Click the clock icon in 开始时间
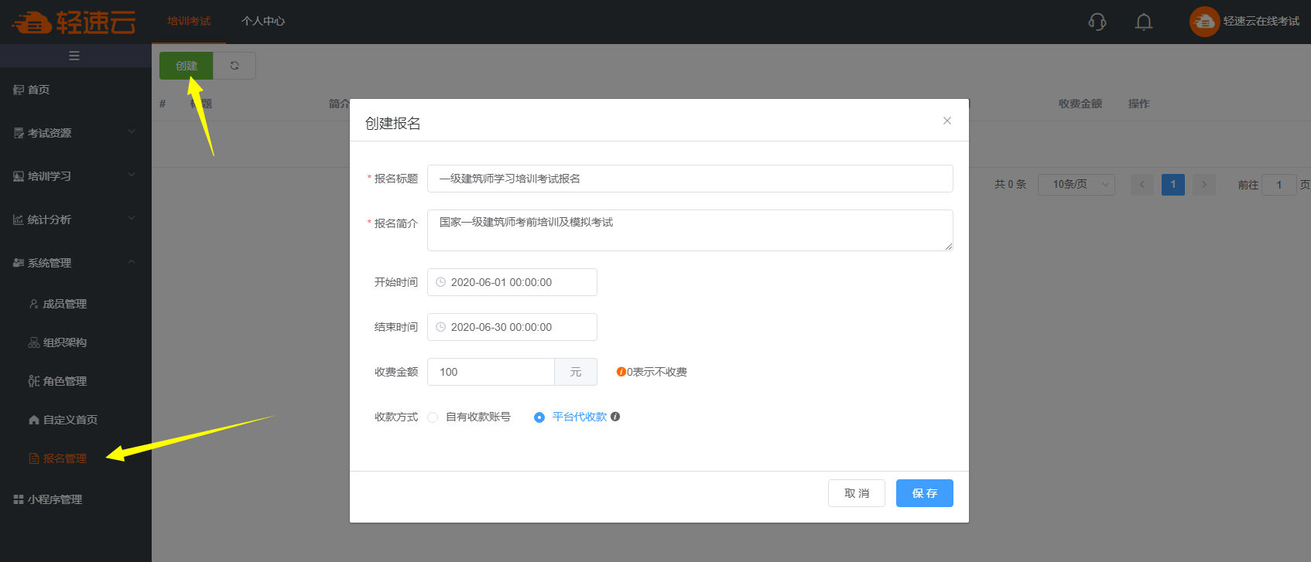 pos(440,282)
